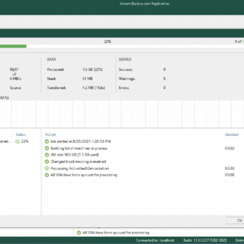Viewport: 244px width, 244px height.
Task: Click the 22% status value in the left pane
Action: 25,141
